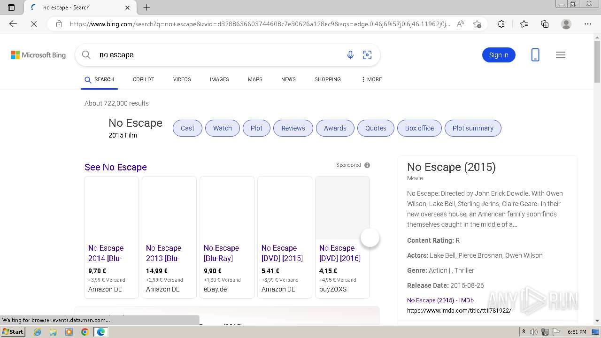Select the Cast chip
Viewport: 601px width, 338px height.
[187, 128]
